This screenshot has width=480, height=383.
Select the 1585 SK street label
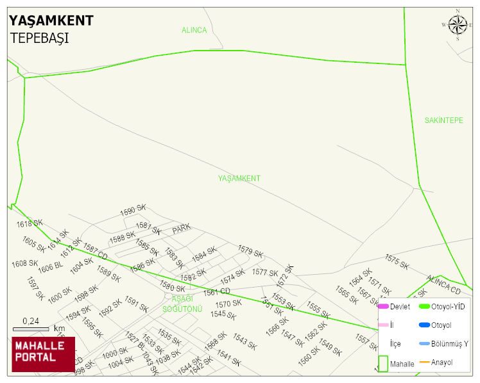pyautogui.click(x=147, y=247)
